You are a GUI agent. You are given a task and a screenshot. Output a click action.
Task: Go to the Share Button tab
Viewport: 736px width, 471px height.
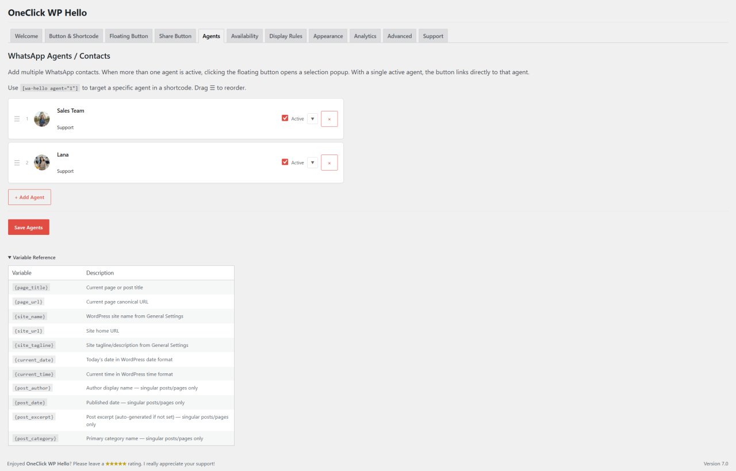tap(175, 36)
